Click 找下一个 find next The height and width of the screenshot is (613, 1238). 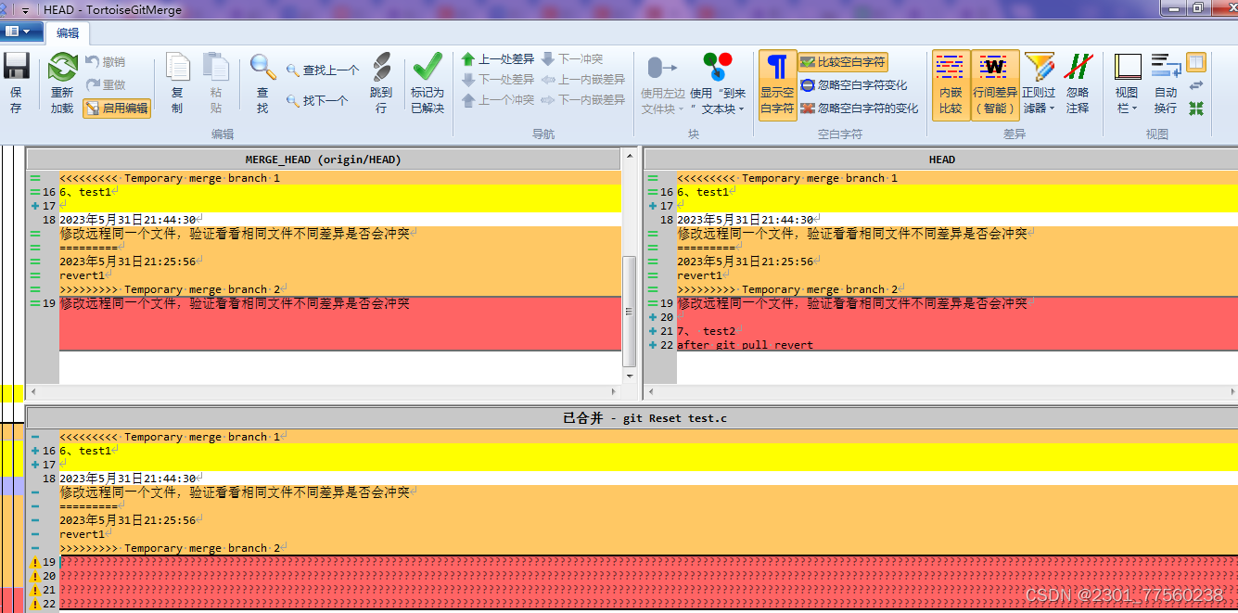pos(317,100)
